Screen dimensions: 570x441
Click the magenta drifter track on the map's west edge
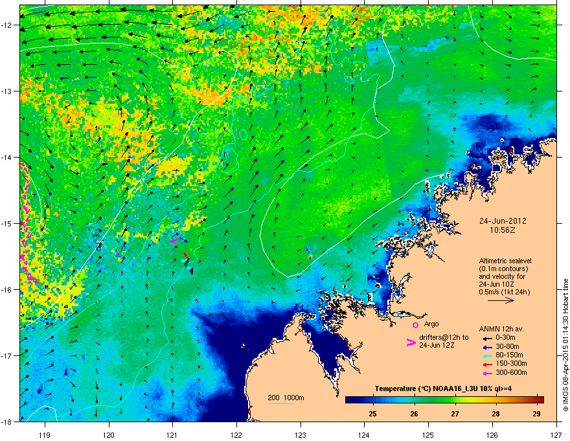[x=26, y=222]
